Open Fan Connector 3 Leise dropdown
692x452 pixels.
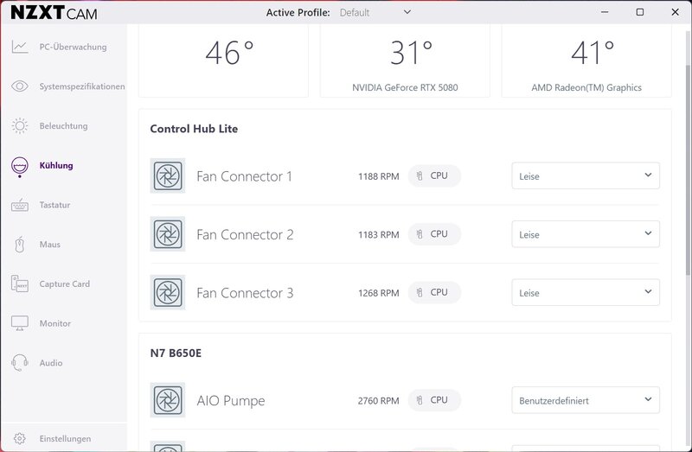[586, 292]
